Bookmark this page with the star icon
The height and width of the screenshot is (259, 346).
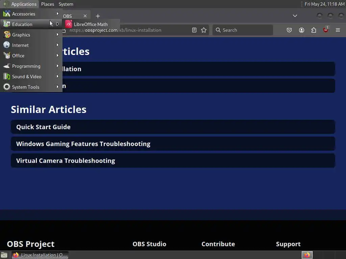pos(204,30)
